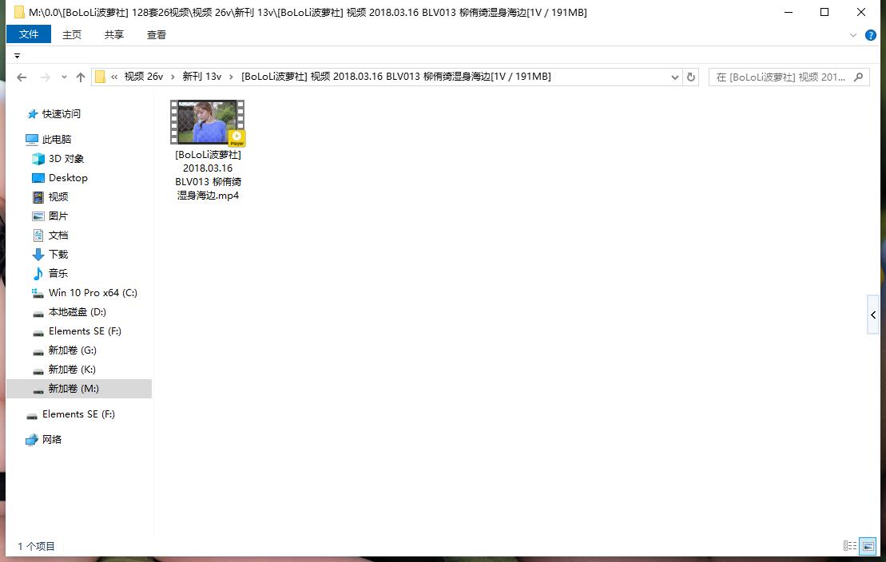Go forward with the right arrow
The width and height of the screenshot is (886, 562).
coord(46,77)
